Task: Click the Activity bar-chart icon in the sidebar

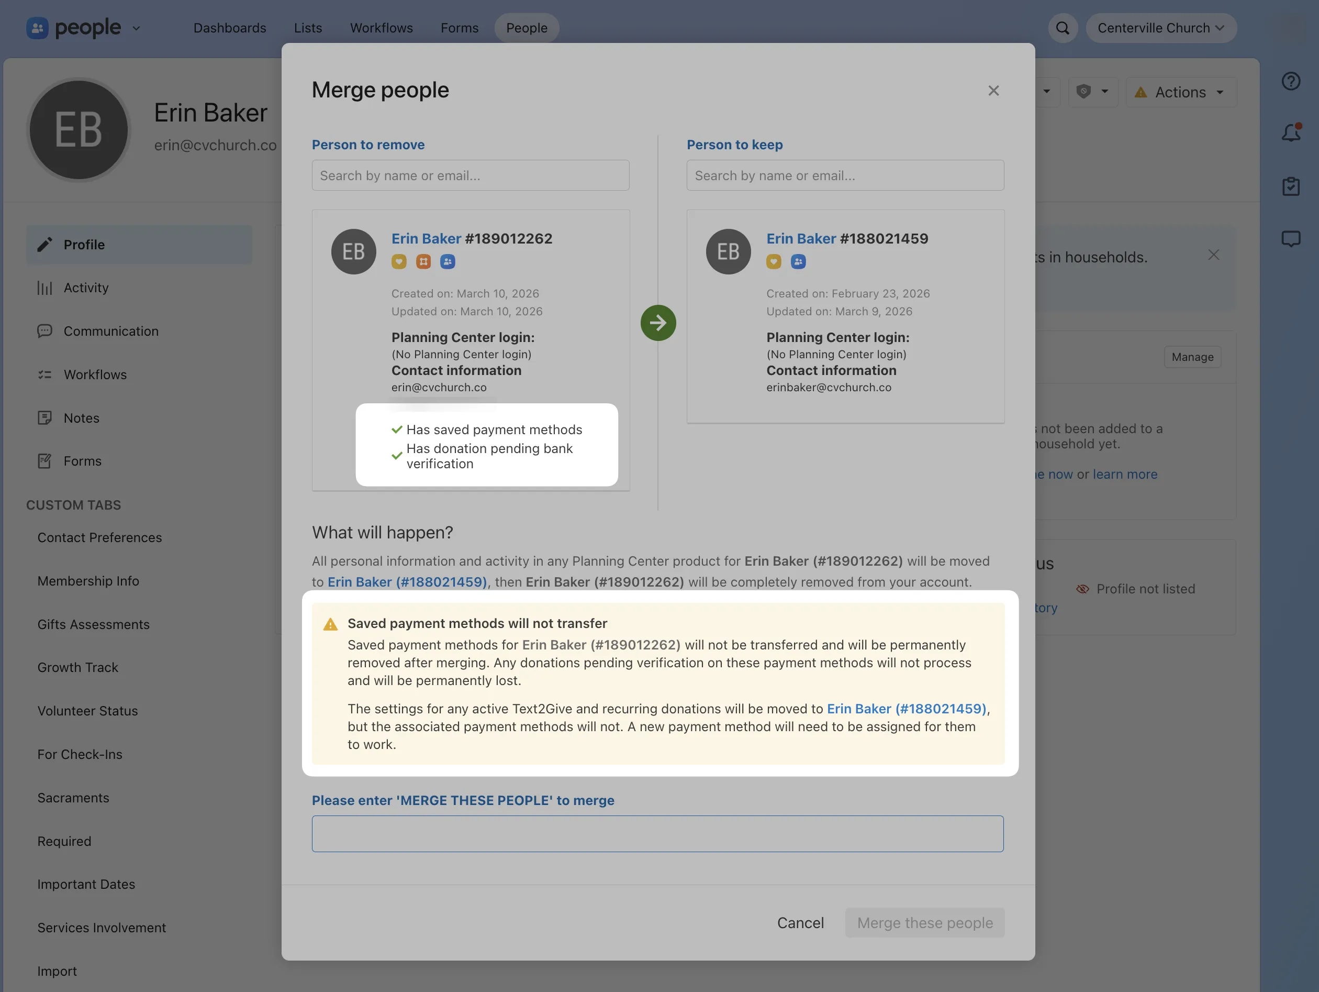Action: click(46, 288)
